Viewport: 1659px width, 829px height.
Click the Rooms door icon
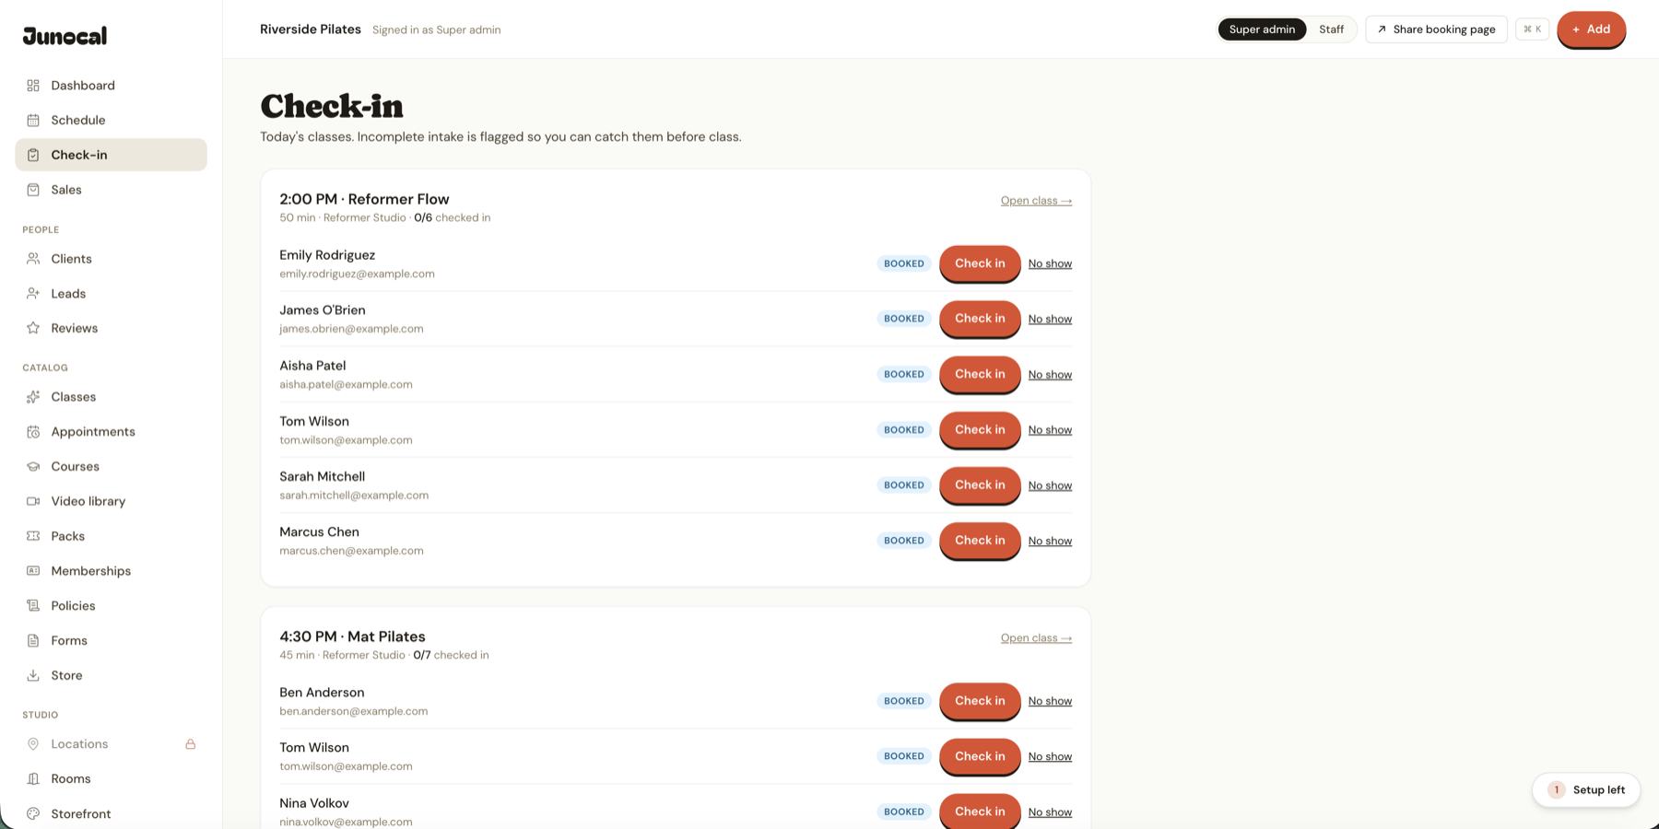click(x=33, y=779)
